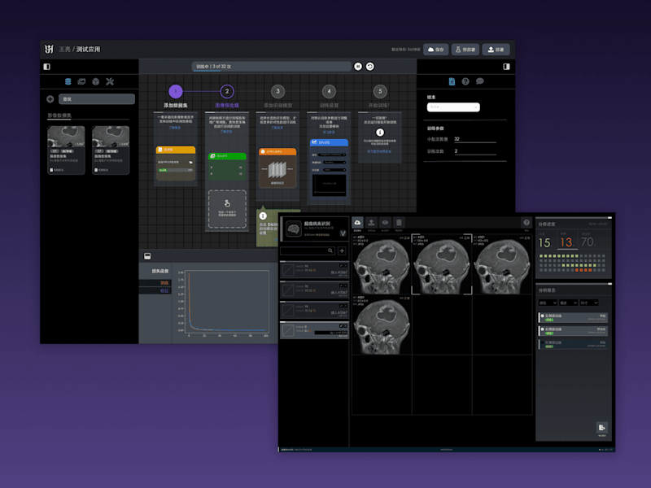Collapse the right sidebar panel toggle
Image resolution: width=651 pixels, height=488 pixels.
point(506,67)
